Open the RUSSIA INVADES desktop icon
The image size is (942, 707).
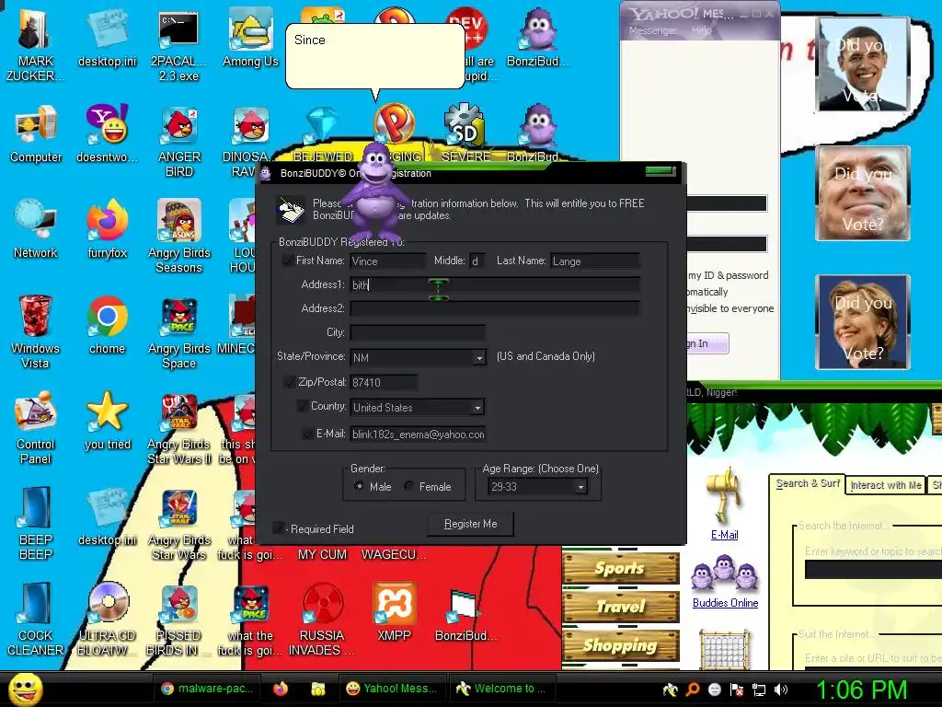(322, 620)
